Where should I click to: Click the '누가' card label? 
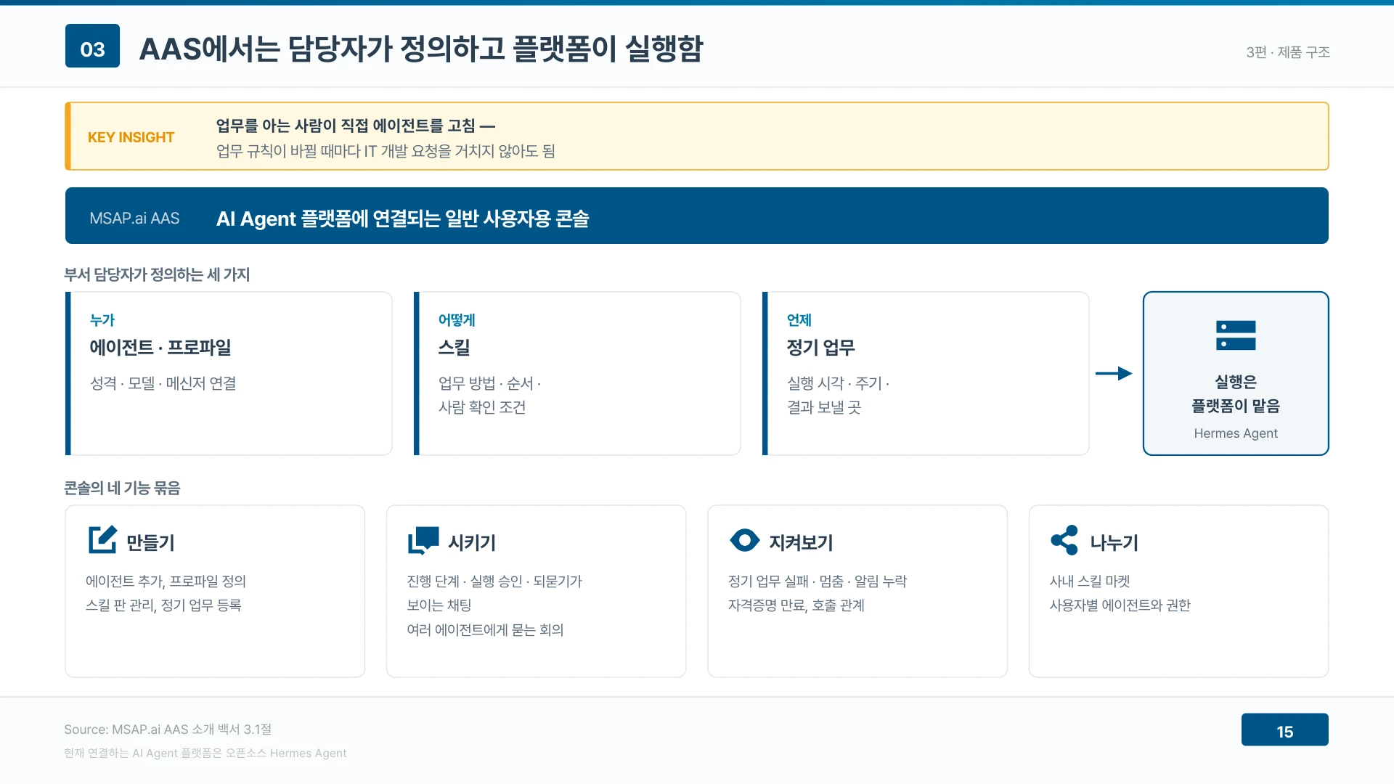pos(102,320)
